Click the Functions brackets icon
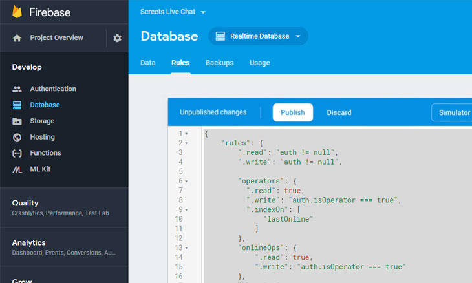The image size is (472, 283). click(x=17, y=153)
